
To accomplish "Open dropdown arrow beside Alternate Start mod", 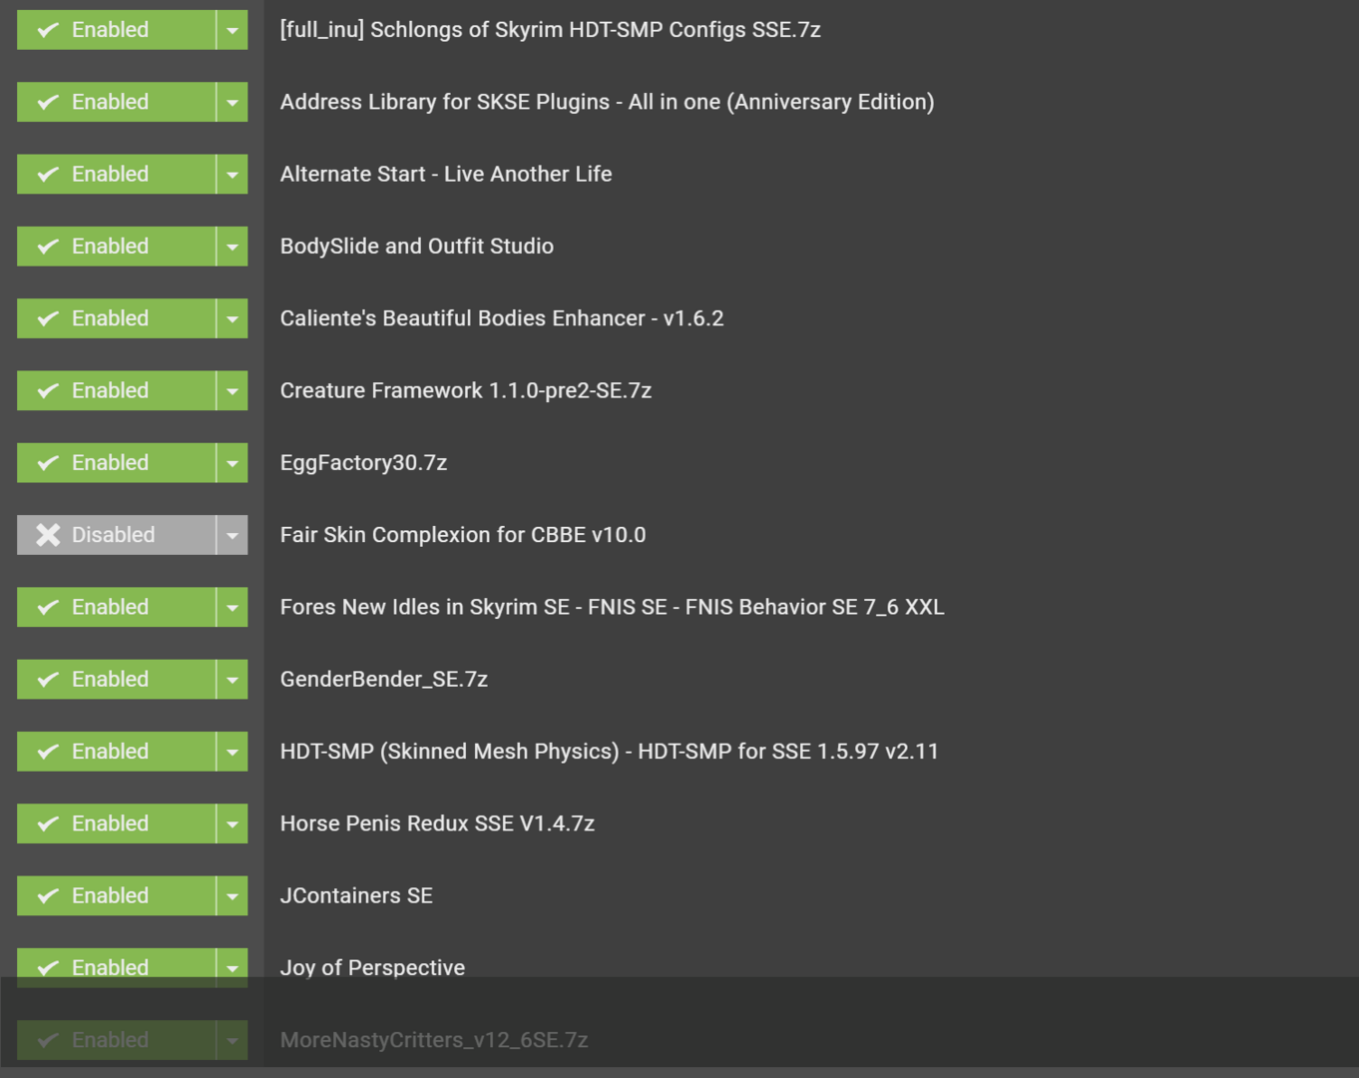I will click(x=232, y=174).
